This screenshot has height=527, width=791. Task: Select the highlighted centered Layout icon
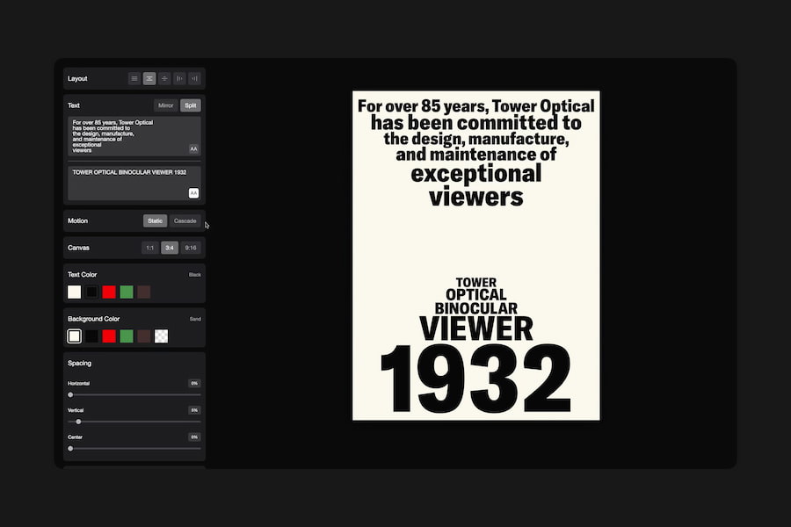point(149,79)
